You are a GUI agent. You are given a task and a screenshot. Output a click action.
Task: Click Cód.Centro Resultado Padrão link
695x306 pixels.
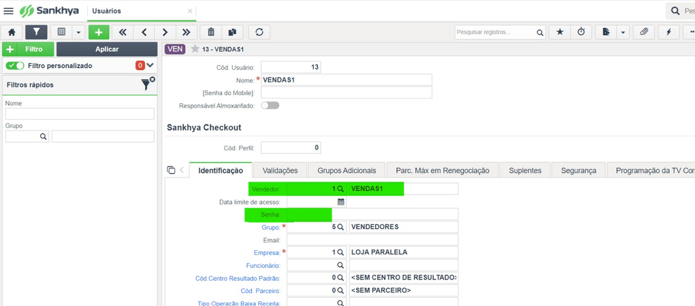click(x=238, y=279)
